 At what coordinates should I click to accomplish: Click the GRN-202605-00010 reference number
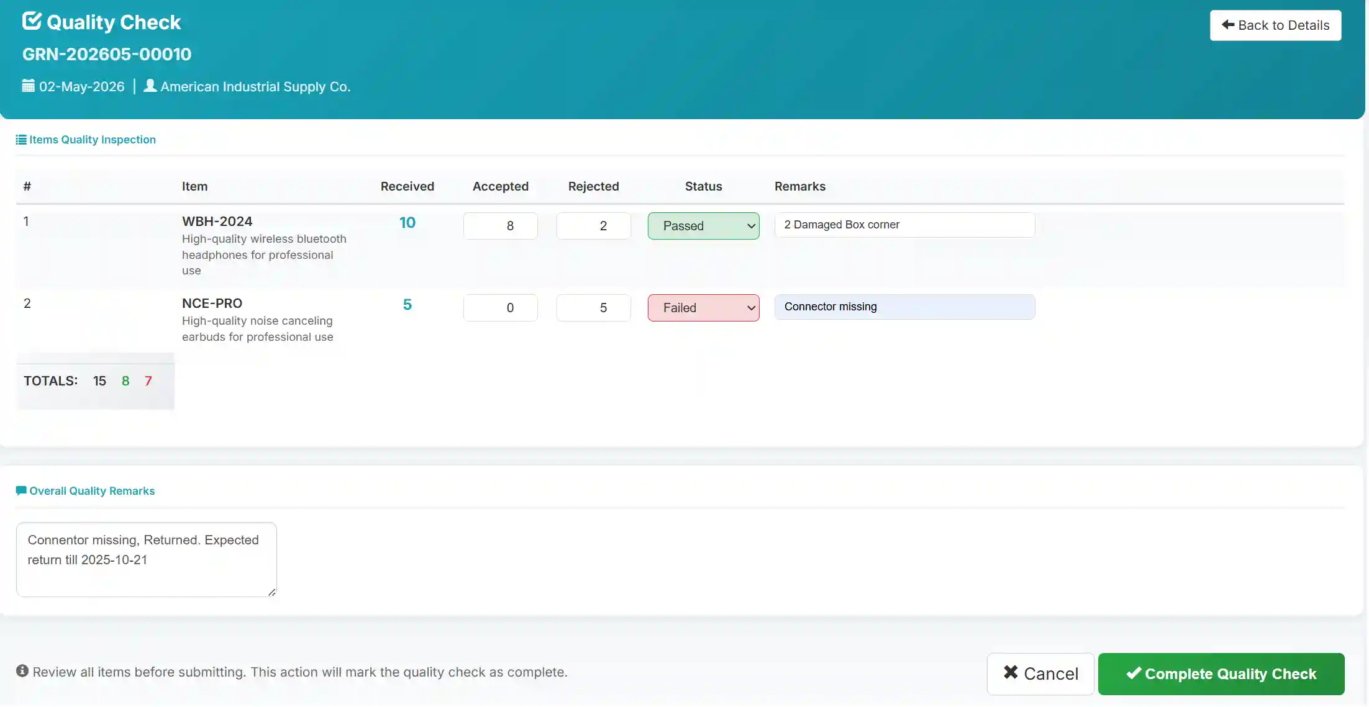tap(107, 54)
